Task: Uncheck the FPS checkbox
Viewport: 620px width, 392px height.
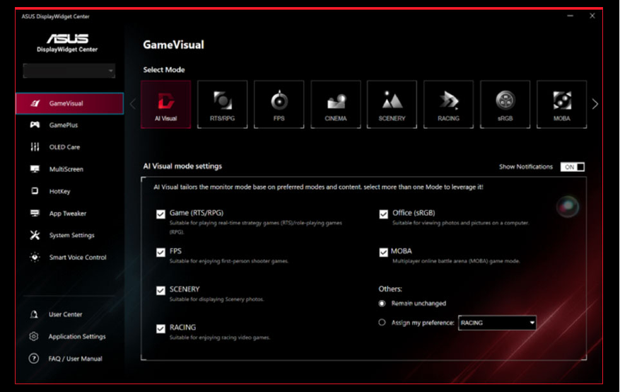Action: click(x=160, y=253)
